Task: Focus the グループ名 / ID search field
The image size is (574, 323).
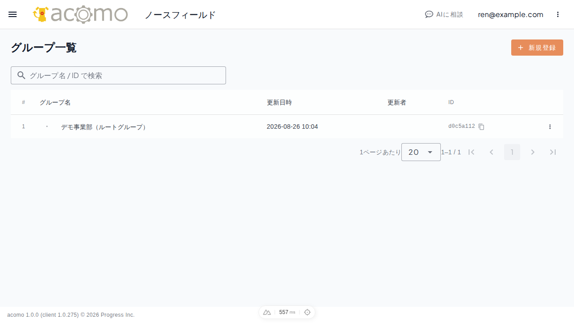Action: click(118, 75)
